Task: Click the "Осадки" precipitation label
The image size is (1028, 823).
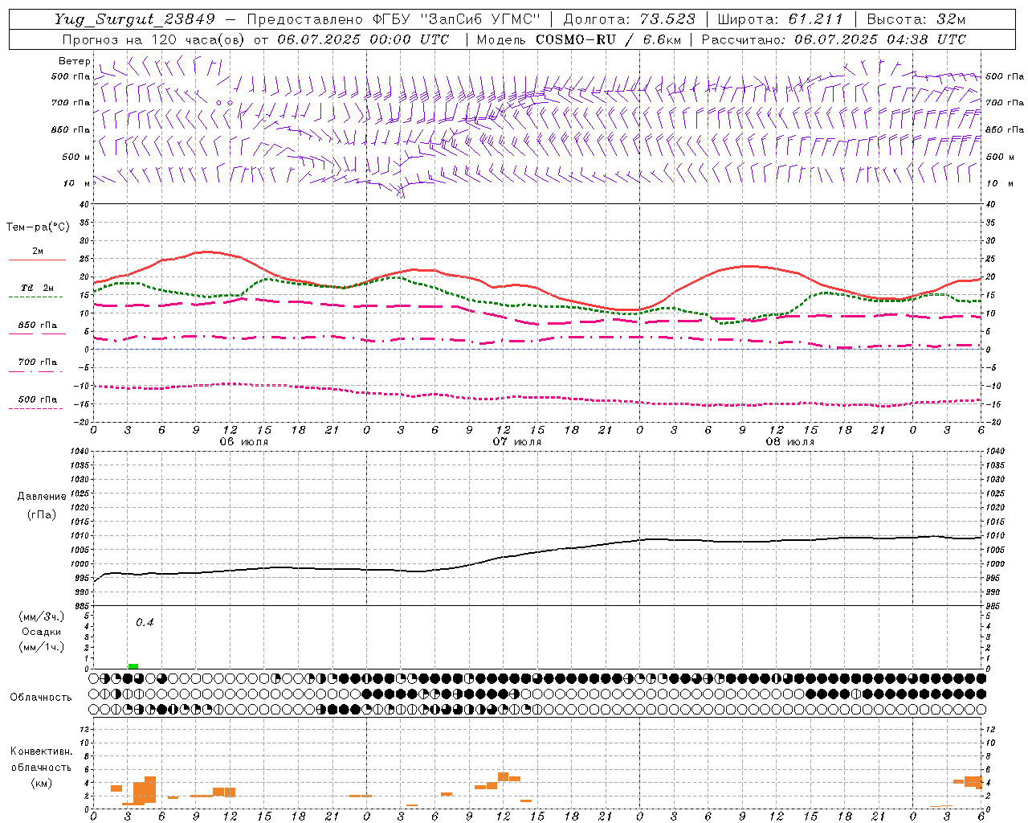Action: coord(42,632)
